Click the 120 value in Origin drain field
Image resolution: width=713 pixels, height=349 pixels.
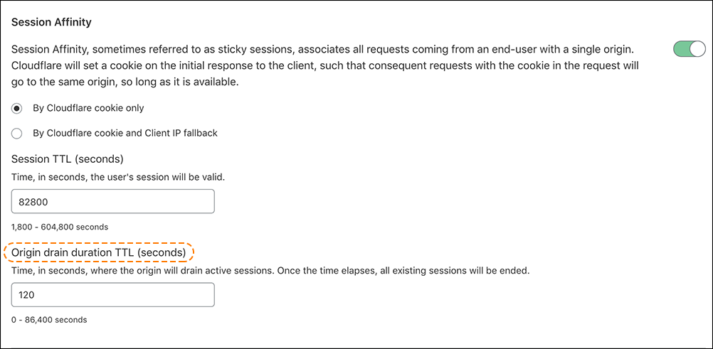[27, 295]
